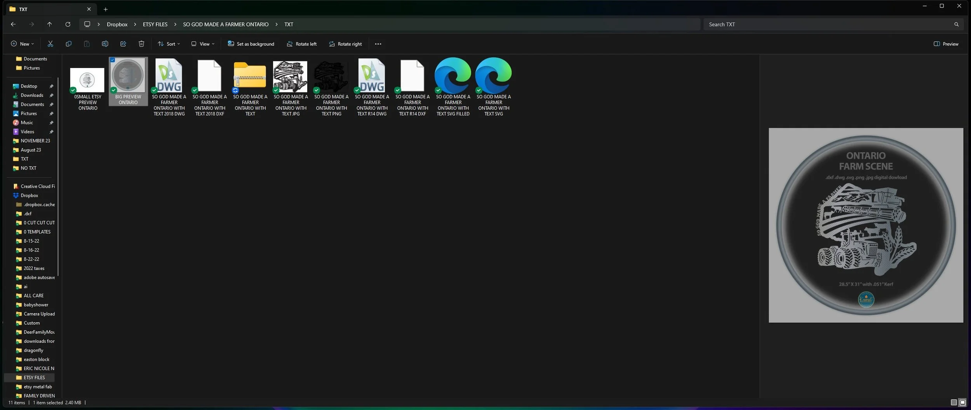The image size is (971, 410).
Task: Click Rotate right button
Action: tap(345, 44)
